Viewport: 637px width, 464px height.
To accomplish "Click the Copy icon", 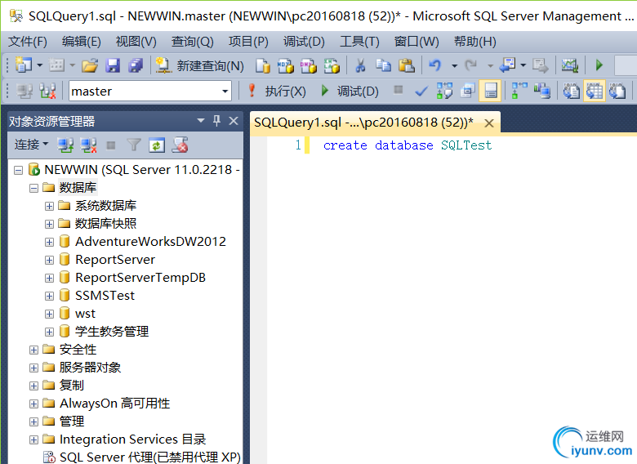I will click(383, 65).
